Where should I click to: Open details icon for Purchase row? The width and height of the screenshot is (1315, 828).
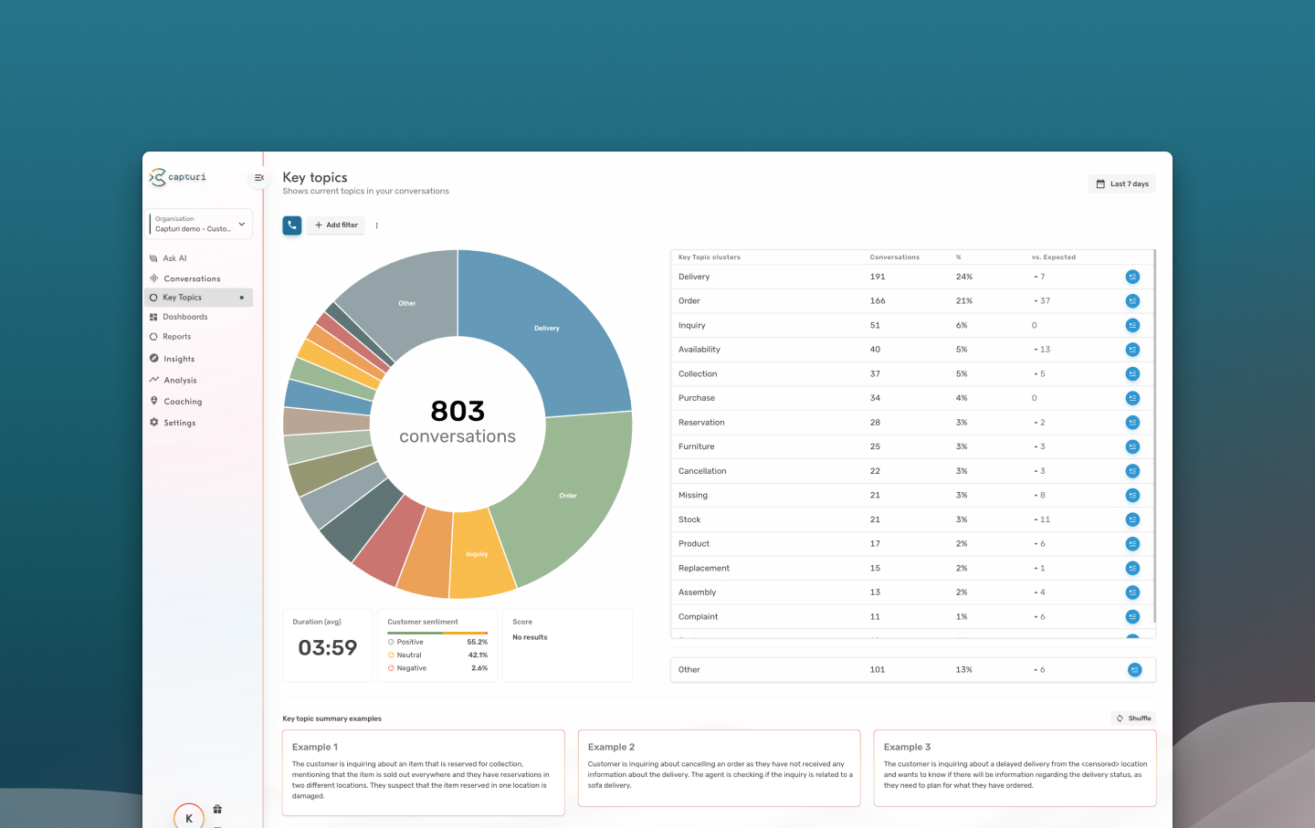1132,398
